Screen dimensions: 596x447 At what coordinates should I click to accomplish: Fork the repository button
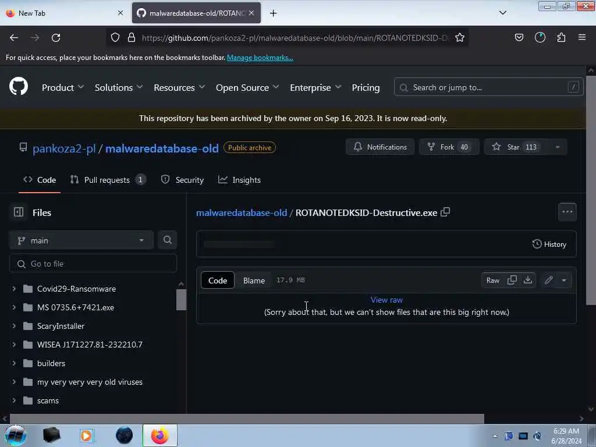(449, 147)
